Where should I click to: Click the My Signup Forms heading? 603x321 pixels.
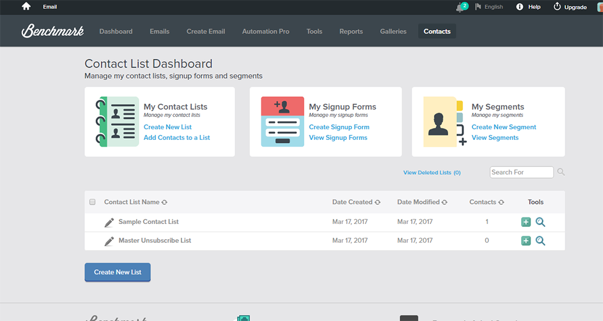343,107
